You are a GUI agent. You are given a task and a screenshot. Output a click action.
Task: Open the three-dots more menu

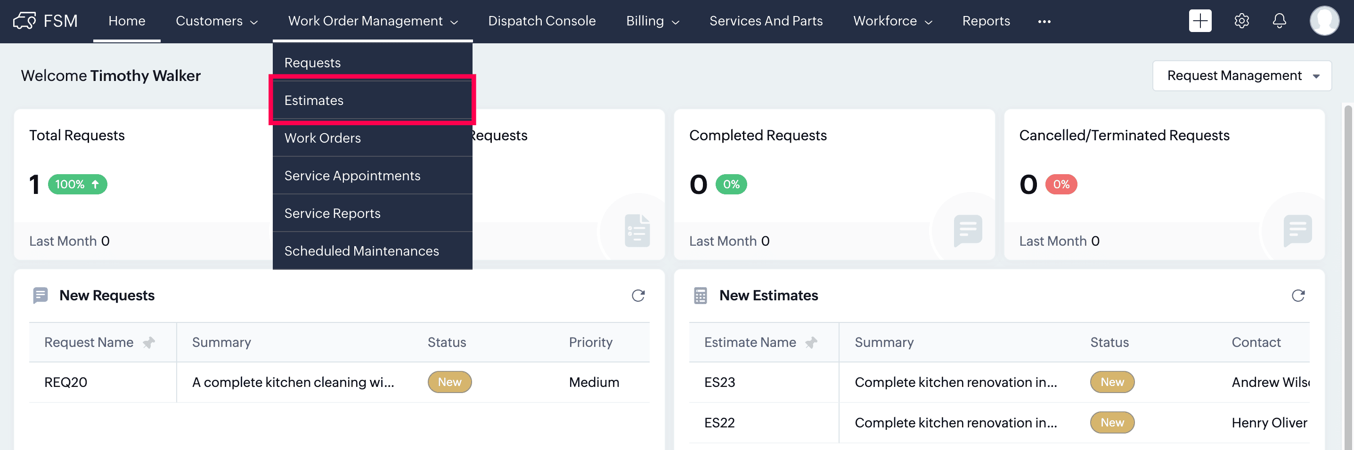click(1044, 22)
